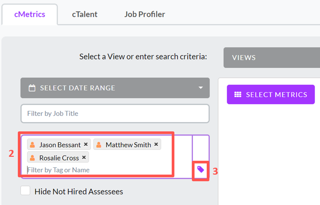Enable Hide Not Hired Assessees checkbox
320x205 pixels.
(x=25, y=191)
